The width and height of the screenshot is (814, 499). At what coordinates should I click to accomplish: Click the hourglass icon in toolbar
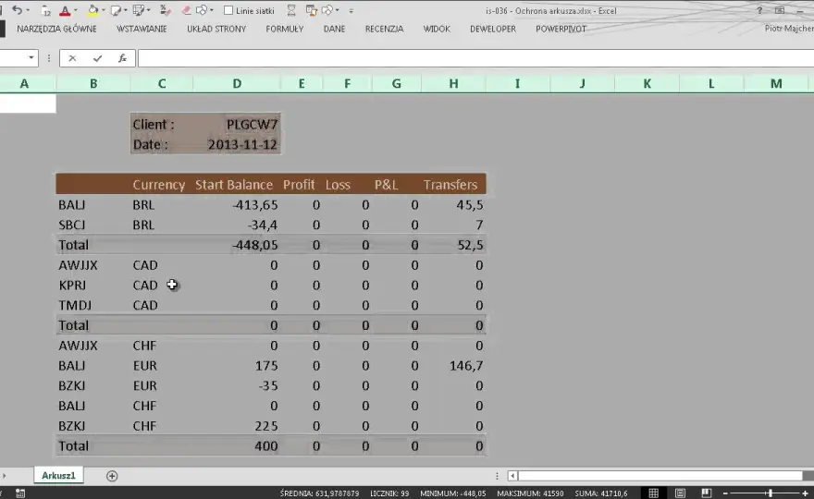tap(291, 10)
